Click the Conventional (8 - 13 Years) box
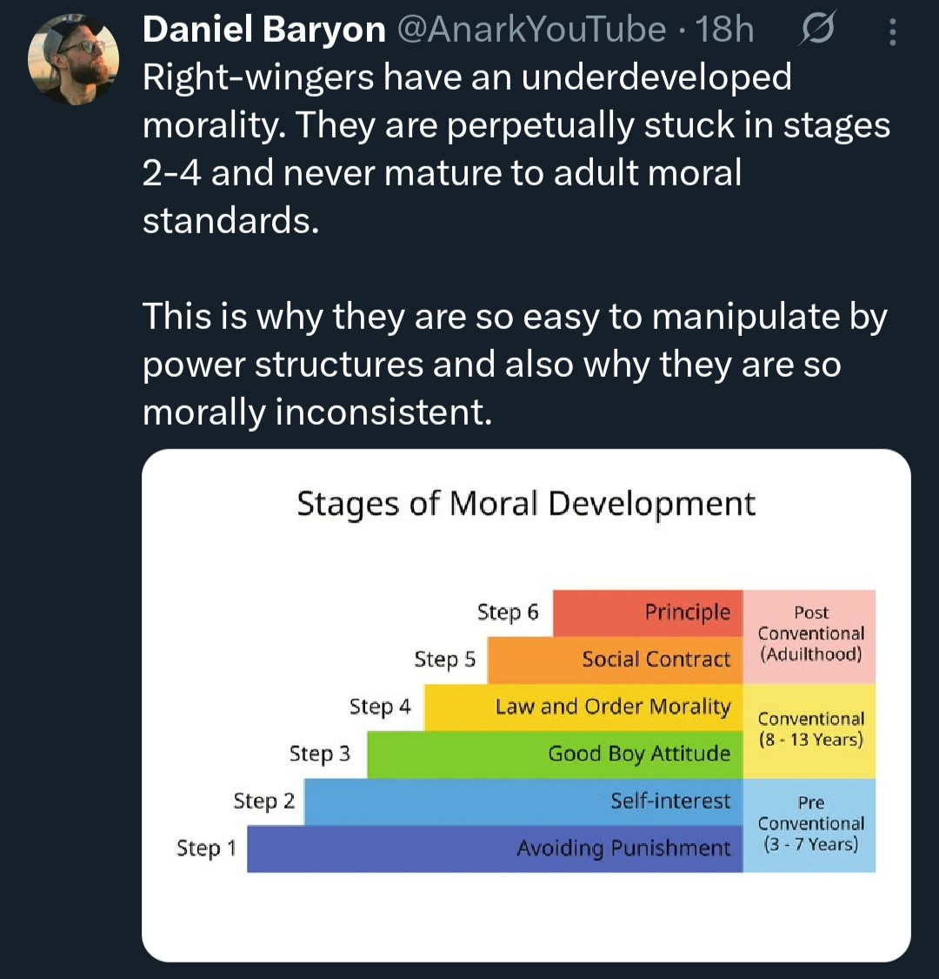This screenshot has width=939, height=979. [x=810, y=729]
